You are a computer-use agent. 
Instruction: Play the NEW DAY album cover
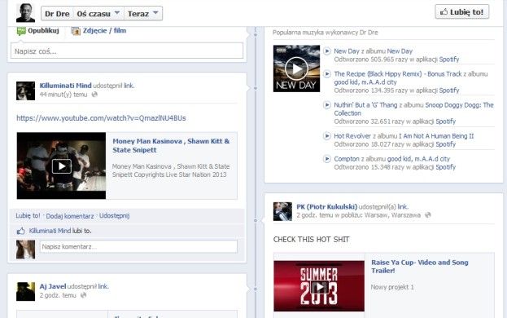pos(296,68)
